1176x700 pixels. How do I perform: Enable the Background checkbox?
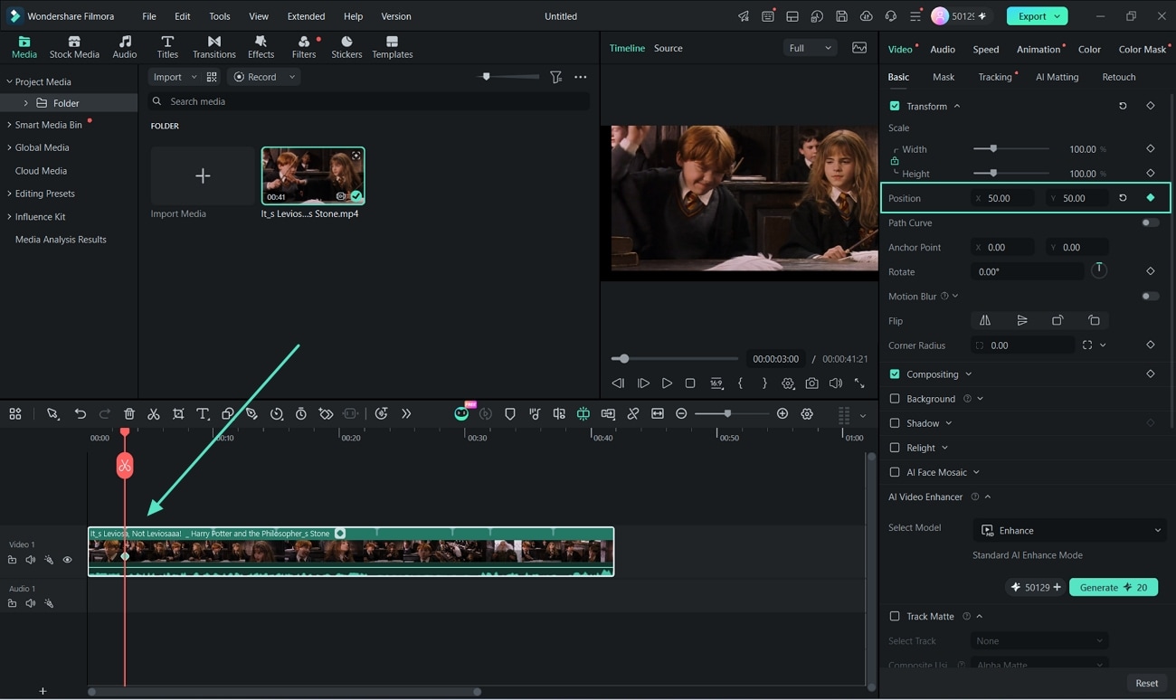(x=895, y=398)
